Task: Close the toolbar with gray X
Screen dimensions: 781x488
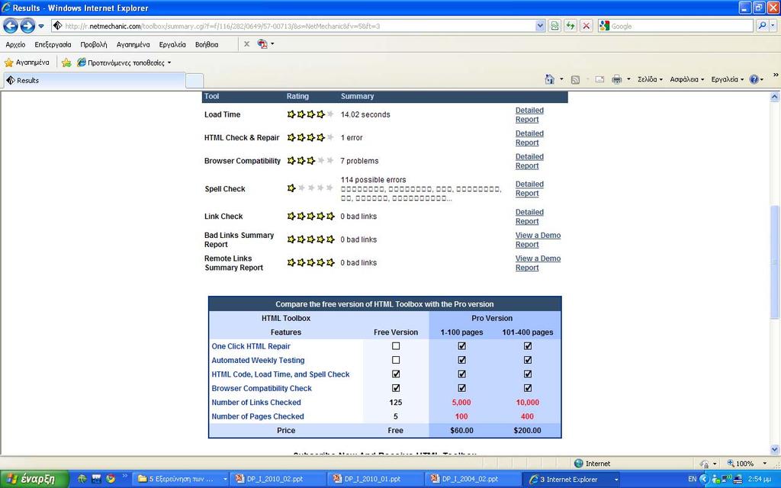Action: 246,43
